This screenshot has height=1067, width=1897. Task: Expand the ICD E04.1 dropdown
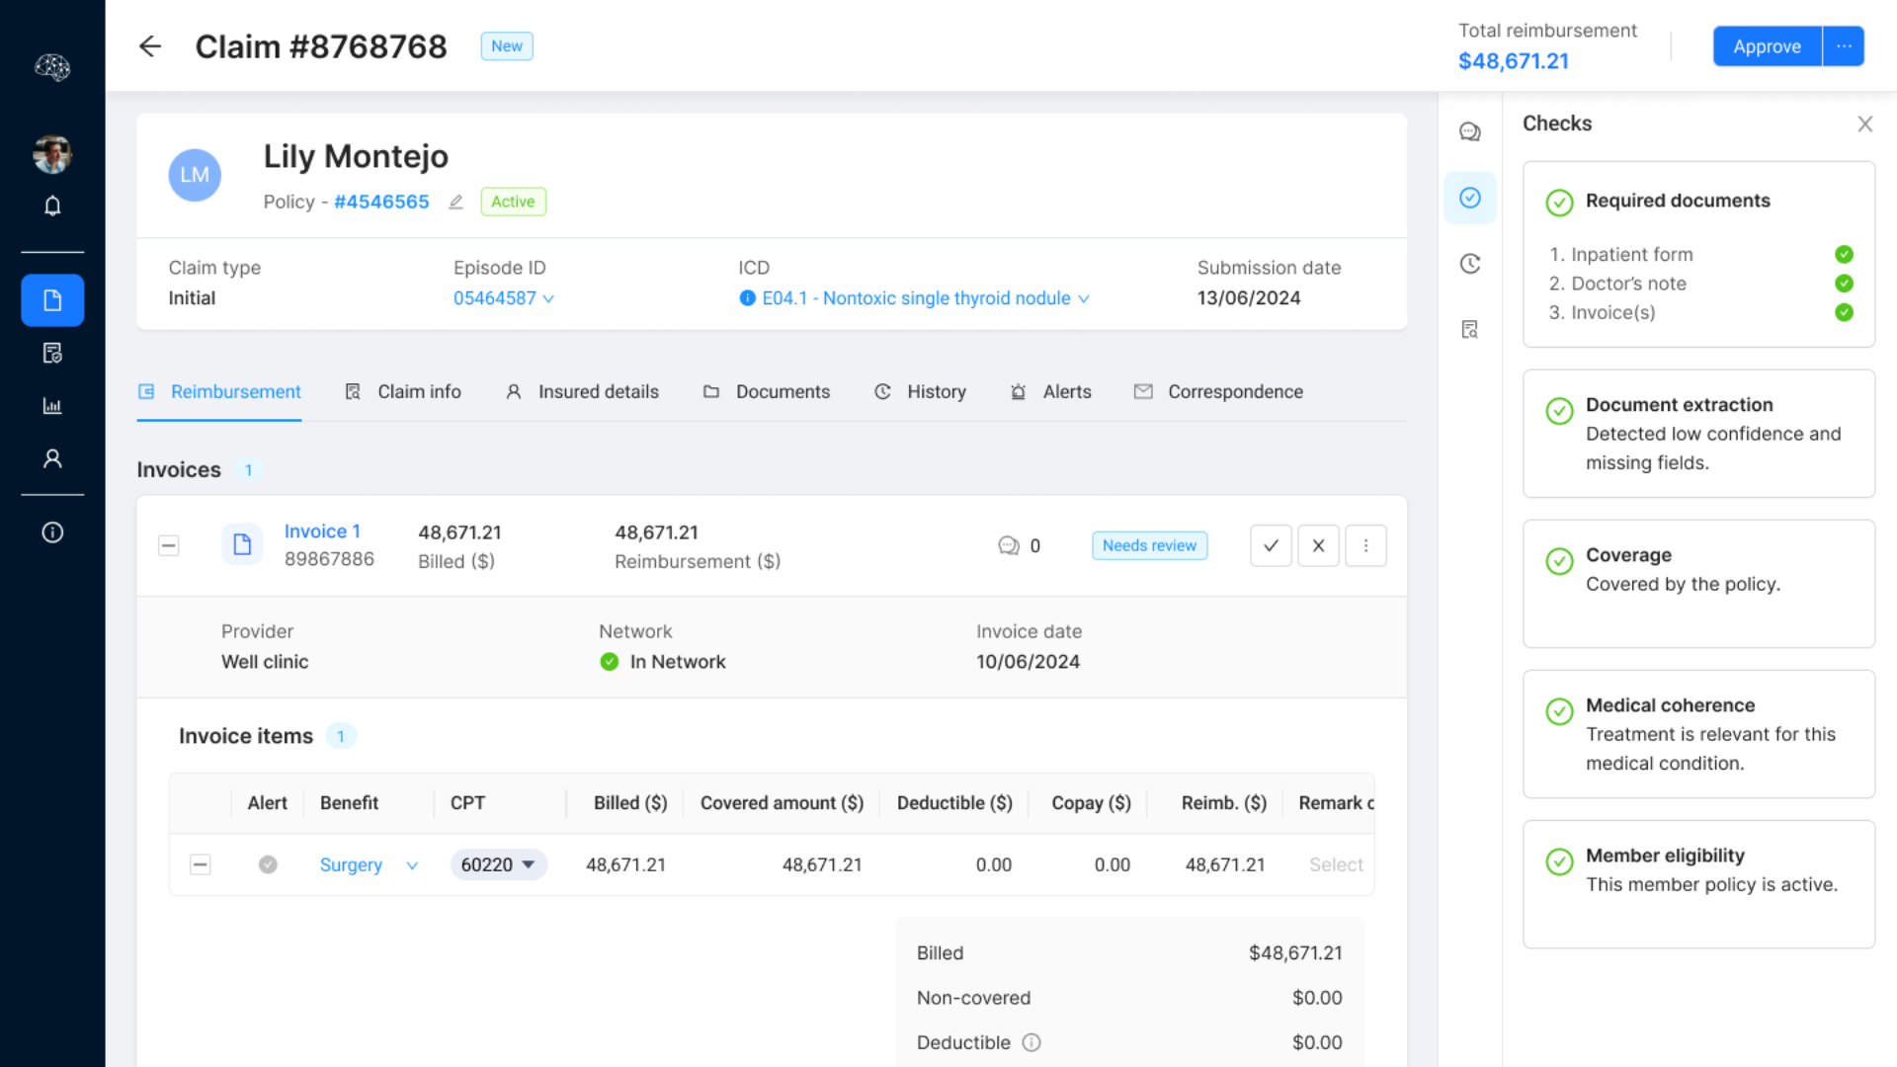[x=926, y=298]
